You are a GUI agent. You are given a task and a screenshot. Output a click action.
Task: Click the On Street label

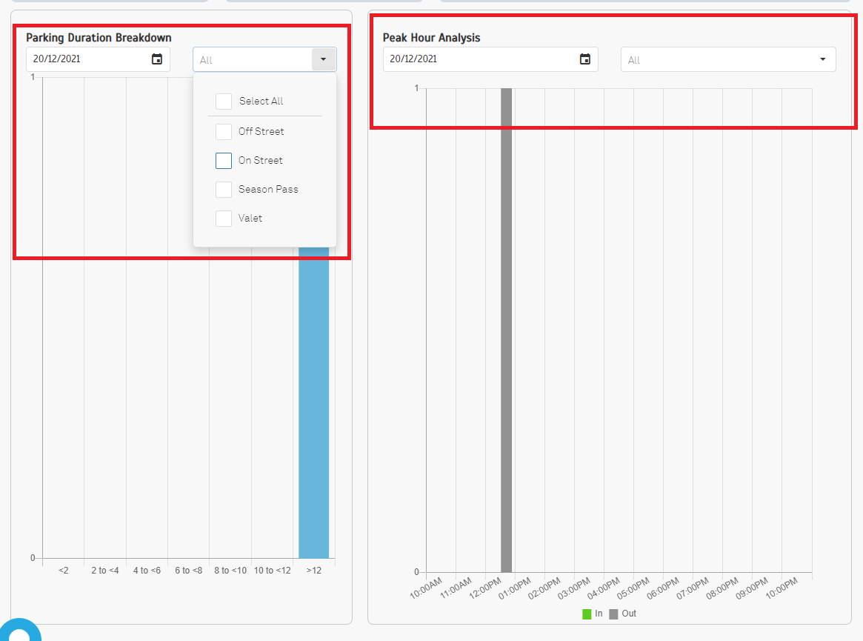(260, 161)
